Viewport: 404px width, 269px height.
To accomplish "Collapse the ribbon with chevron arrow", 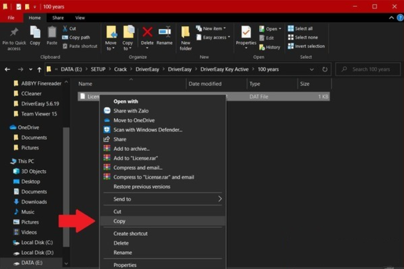I will click(x=391, y=18).
